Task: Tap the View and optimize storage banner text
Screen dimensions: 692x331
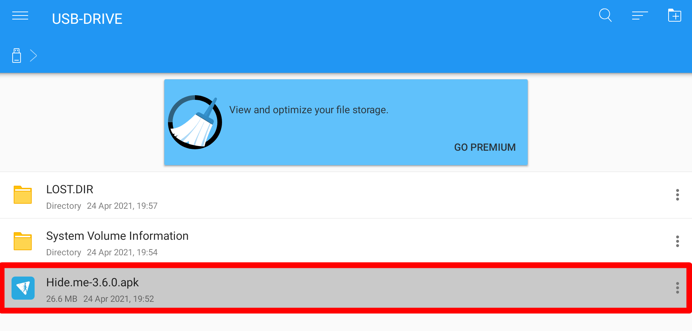Action: (x=309, y=110)
